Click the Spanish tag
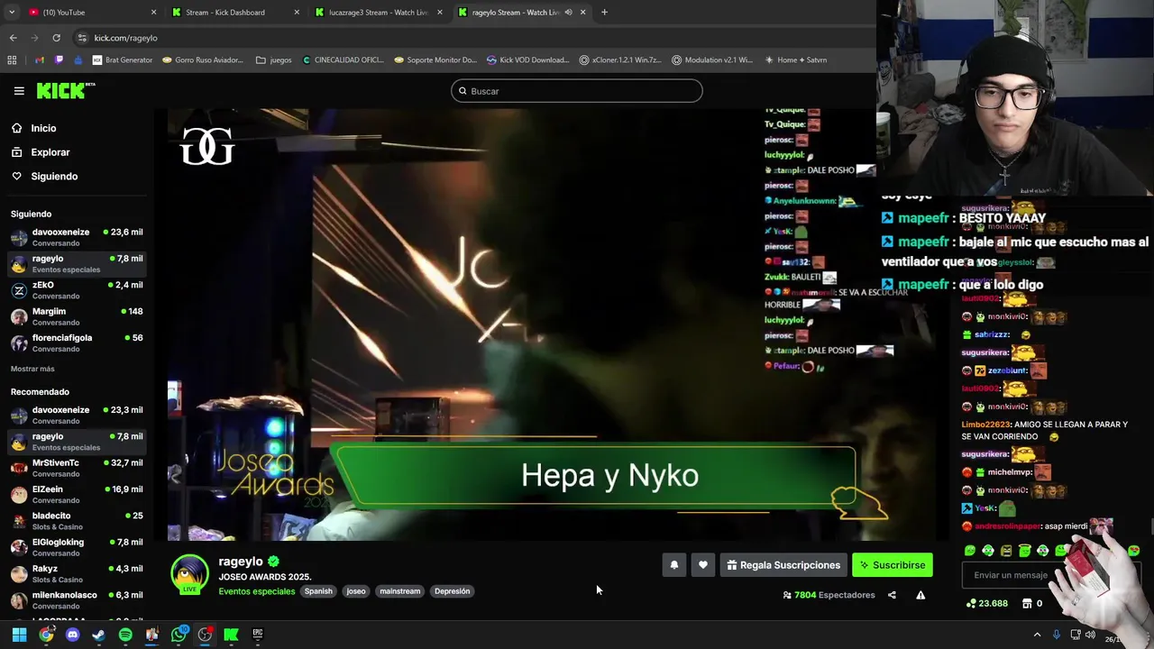The image size is (1154, 649). tap(318, 591)
